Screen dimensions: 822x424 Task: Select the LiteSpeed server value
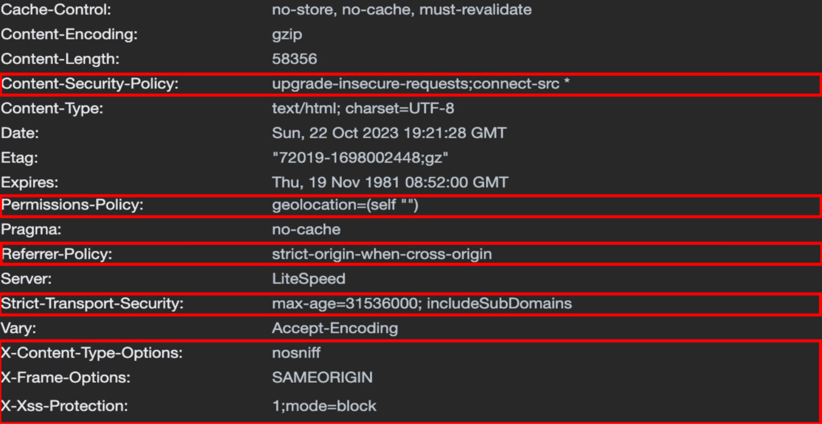pos(309,279)
